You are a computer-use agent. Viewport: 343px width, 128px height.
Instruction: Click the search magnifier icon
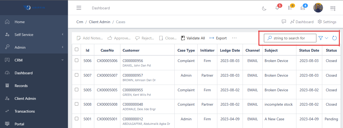coord(269,38)
